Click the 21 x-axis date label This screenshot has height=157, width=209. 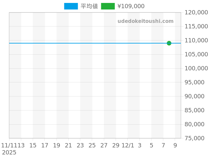pyautogui.click(x=68, y=145)
